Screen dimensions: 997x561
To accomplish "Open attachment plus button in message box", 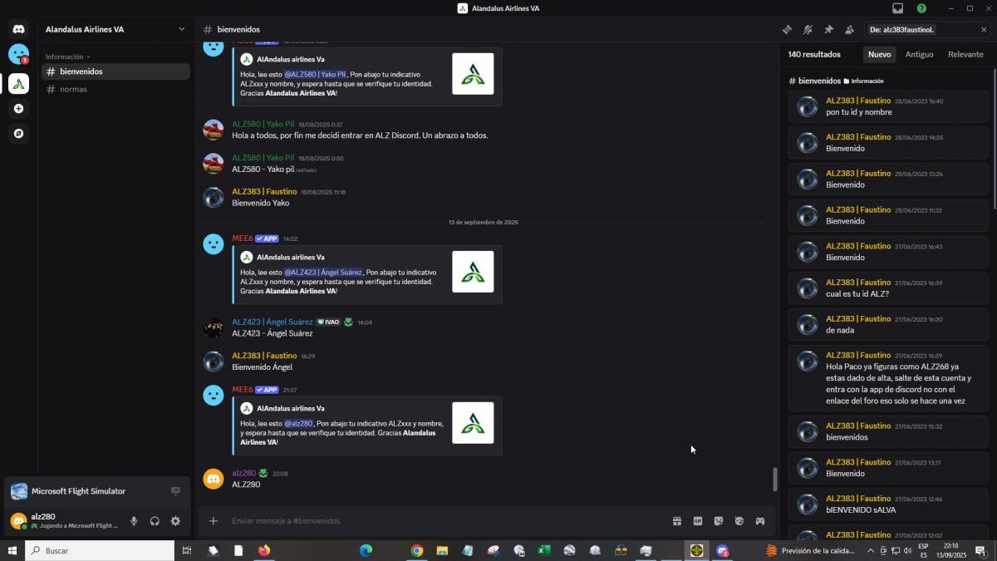I will [214, 521].
